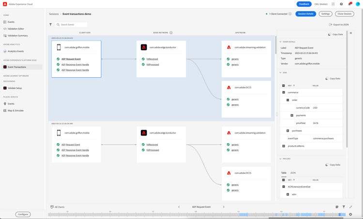Click the vertical scrollbar of event list

point(275,45)
